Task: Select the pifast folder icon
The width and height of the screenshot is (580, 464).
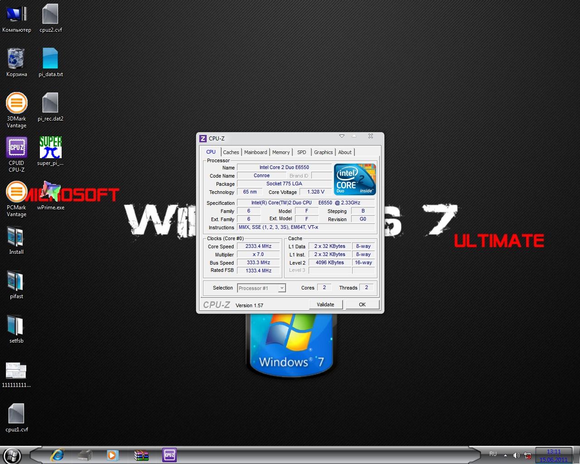Action: pos(16,285)
